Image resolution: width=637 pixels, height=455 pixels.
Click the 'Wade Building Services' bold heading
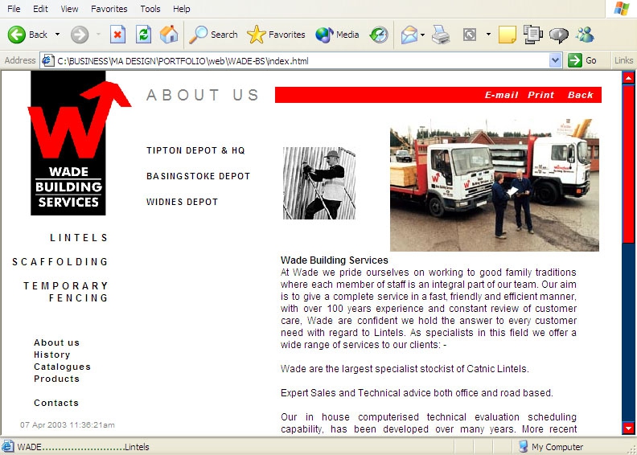point(335,260)
